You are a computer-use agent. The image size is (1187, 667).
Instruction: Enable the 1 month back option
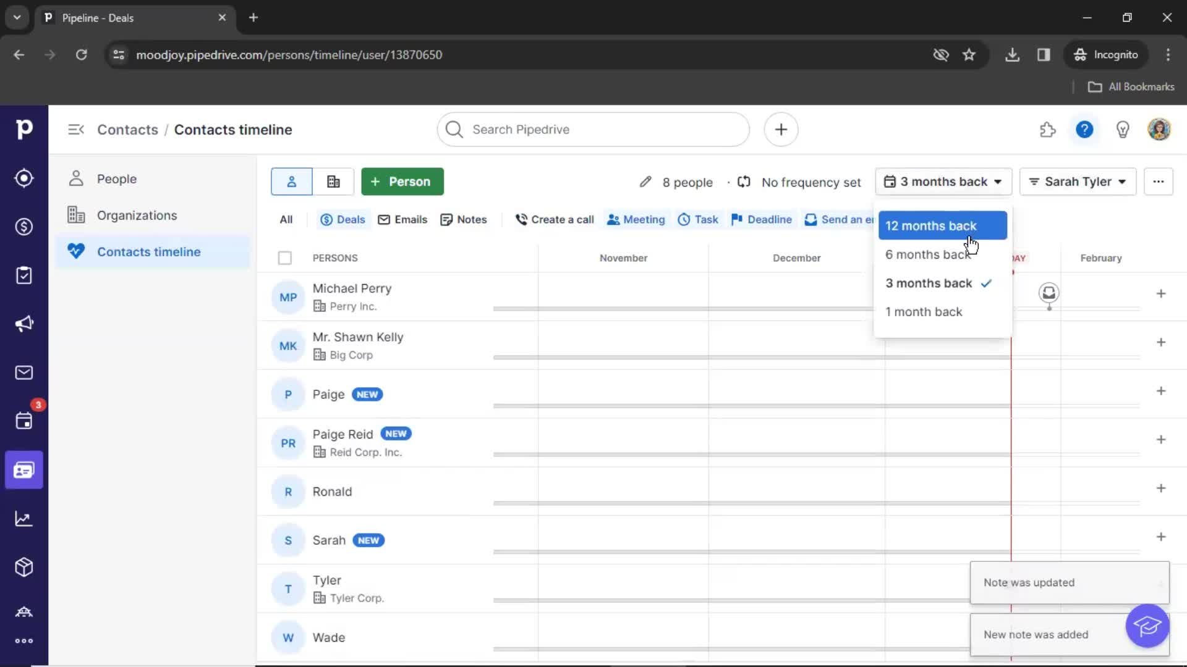[x=924, y=312]
